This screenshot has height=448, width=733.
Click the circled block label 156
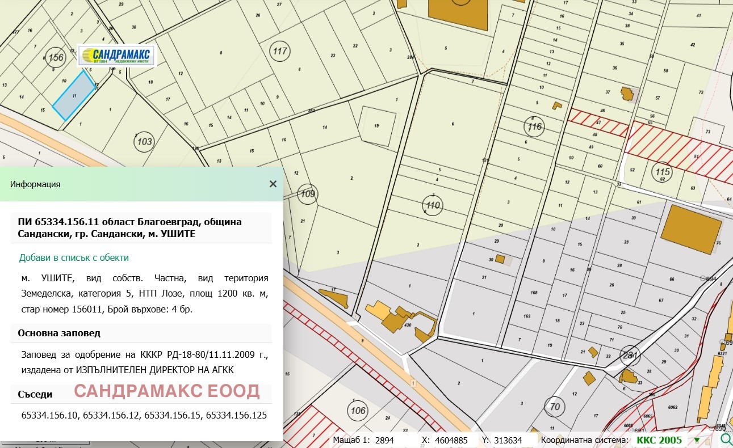(56, 58)
